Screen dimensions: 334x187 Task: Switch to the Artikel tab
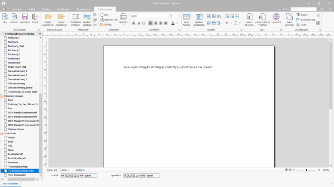pos(32,9)
